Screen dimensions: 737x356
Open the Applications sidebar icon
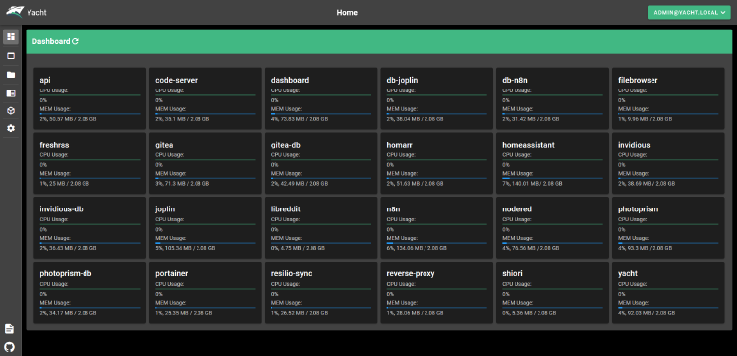pos(11,56)
